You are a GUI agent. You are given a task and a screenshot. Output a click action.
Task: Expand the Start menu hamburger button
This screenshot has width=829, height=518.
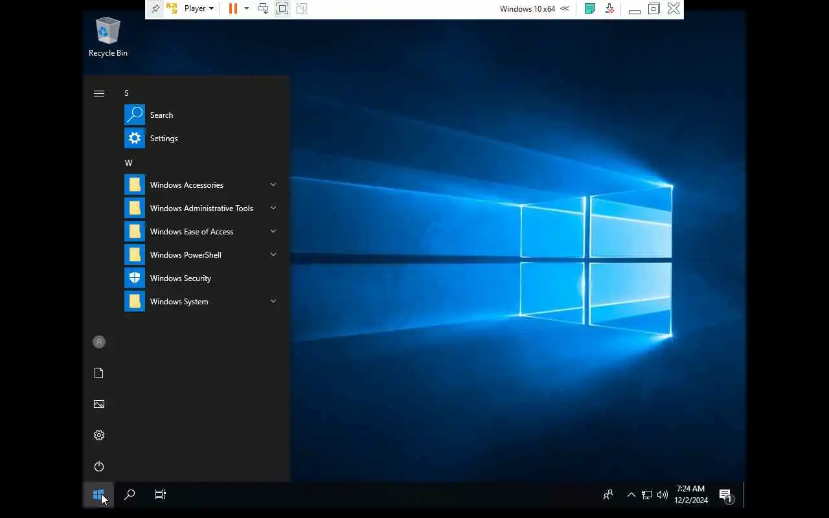(x=99, y=93)
